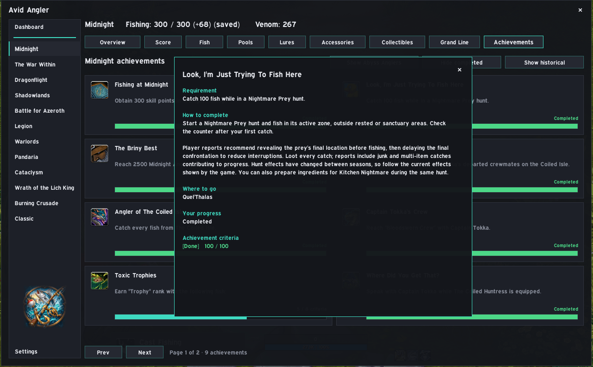Open the Accessories tab

coord(338,42)
